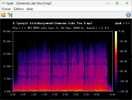Open the Aide menu
This screenshot has width=132, height=100.
point(30,9)
